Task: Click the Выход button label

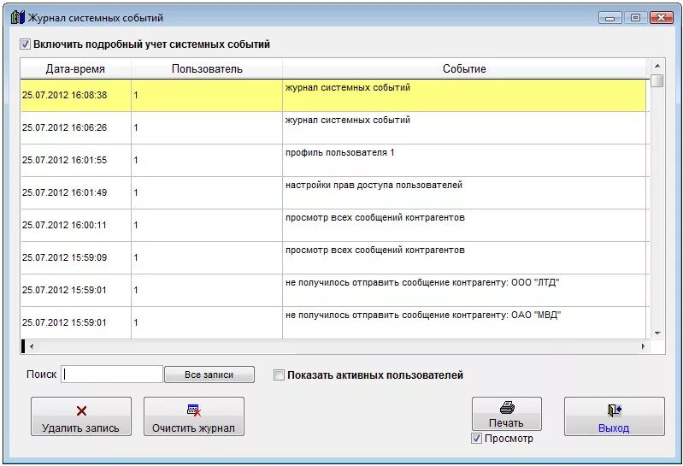Action: click(x=614, y=428)
